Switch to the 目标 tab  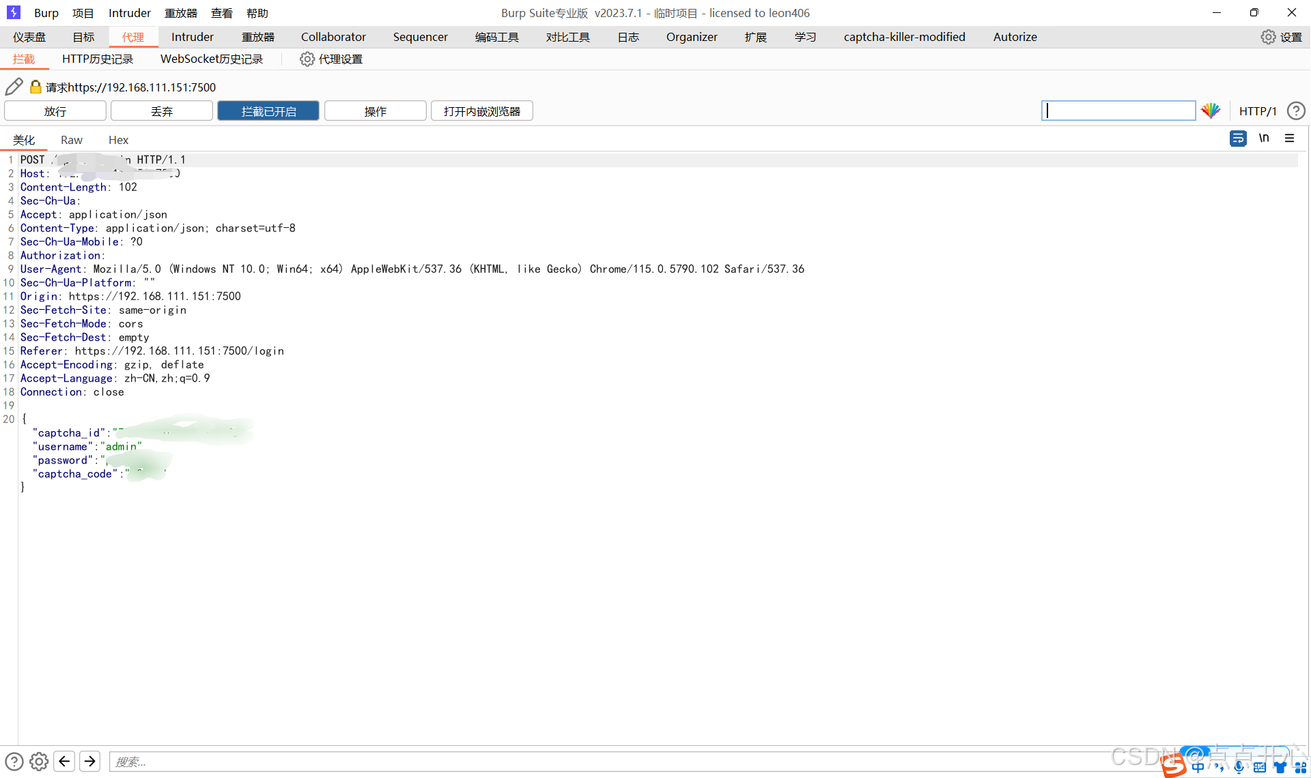[x=83, y=37]
